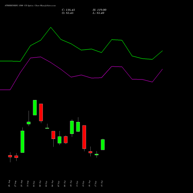Viewport: 193px width, 193px height.
Task: Click the purple line's highest point
Action: pos(41,57)
